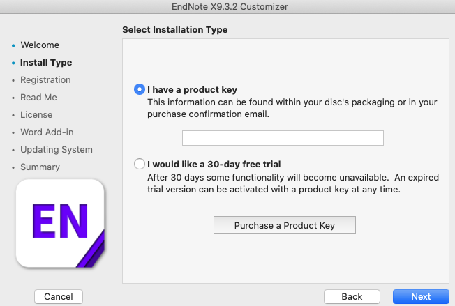Click the Select Installation Type heading
Image resolution: width=455 pixels, height=306 pixels.
click(x=175, y=29)
